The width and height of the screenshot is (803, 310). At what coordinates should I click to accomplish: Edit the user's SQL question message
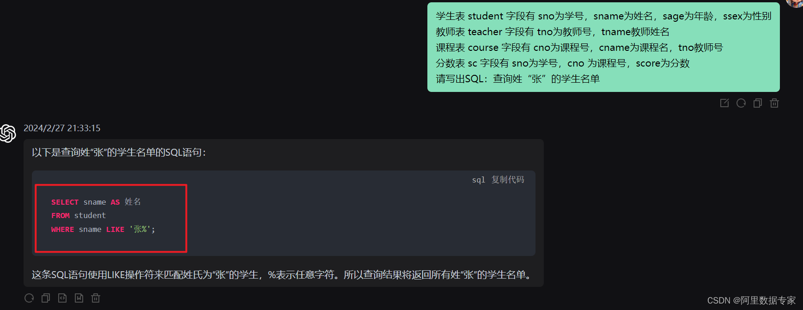point(724,103)
